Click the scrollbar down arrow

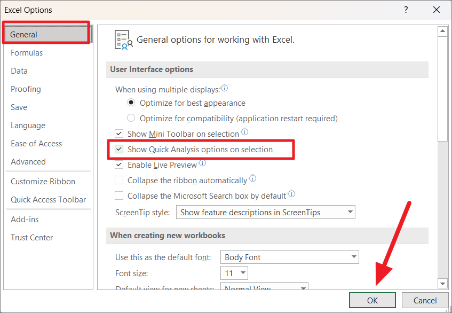click(443, 284)
